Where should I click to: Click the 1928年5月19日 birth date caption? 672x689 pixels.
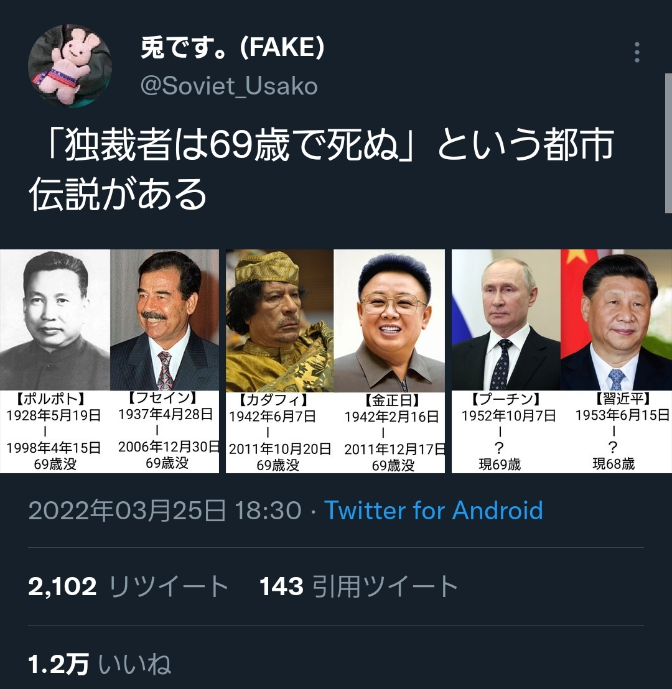54,415
